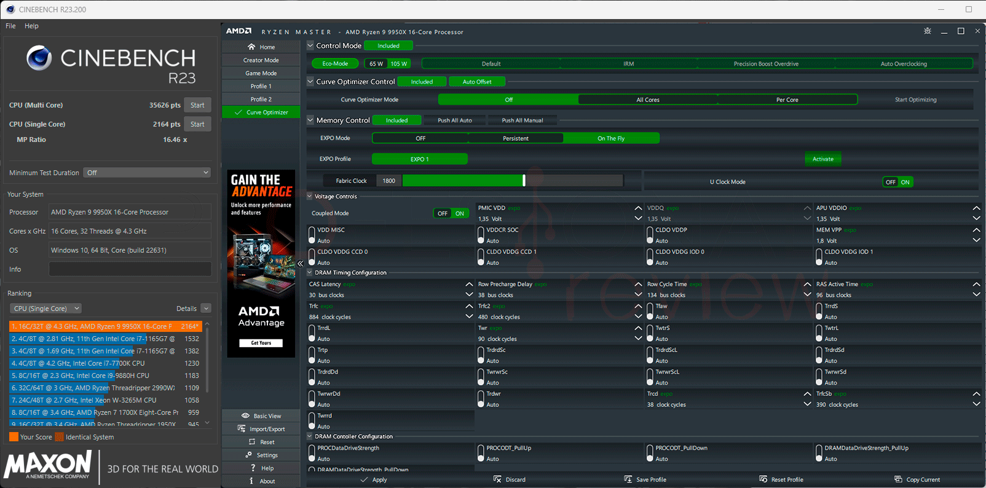
Task: Click the Apply checkmark icon
Action: click(364, 479)
